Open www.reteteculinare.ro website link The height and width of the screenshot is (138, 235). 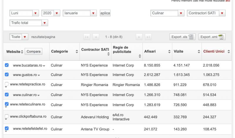coord(28,104)
